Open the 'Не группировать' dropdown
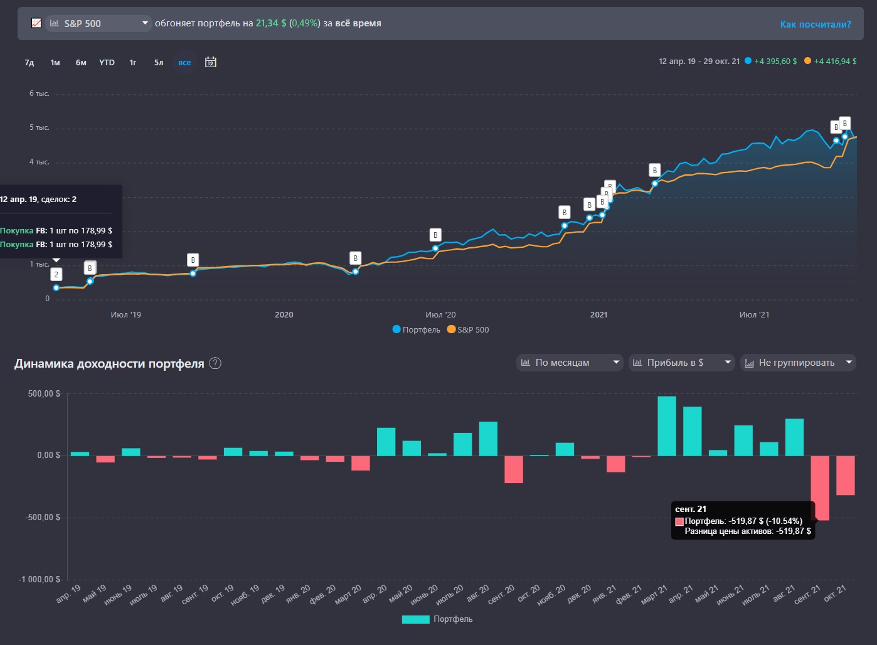The height and width of the screenshot is (645, 877). (x=798, y=362)
